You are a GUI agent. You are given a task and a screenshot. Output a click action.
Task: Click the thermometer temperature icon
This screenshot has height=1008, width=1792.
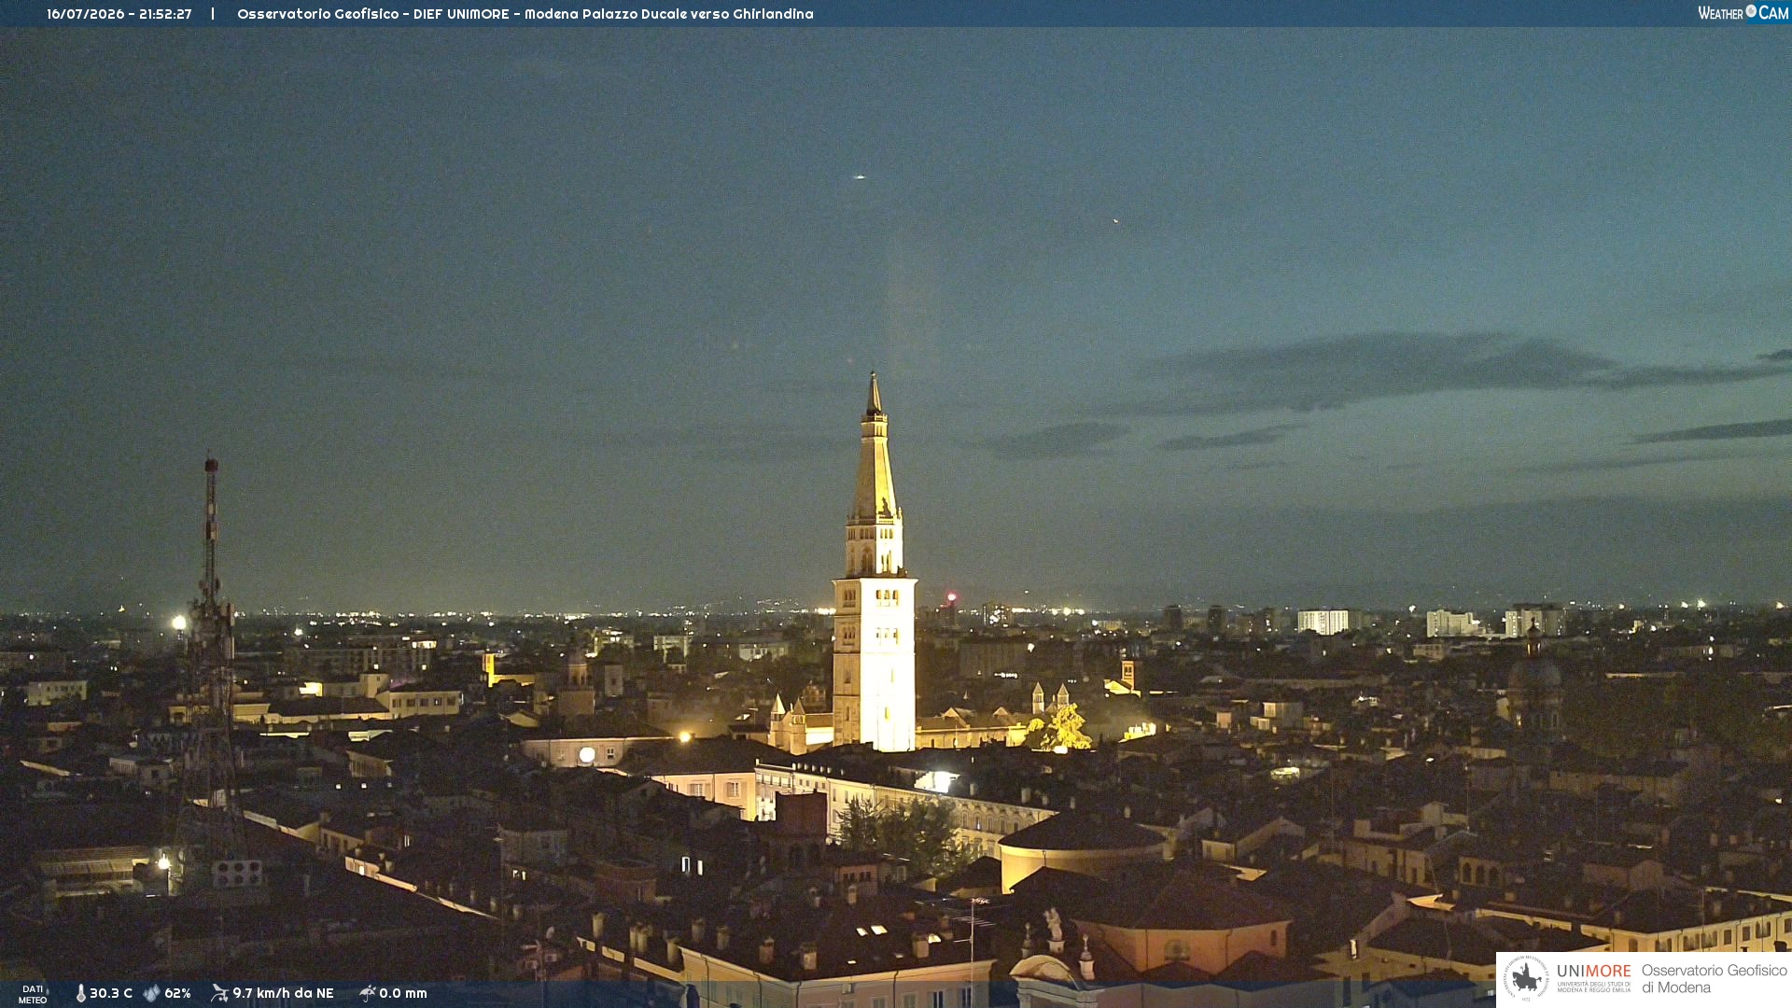80,993
